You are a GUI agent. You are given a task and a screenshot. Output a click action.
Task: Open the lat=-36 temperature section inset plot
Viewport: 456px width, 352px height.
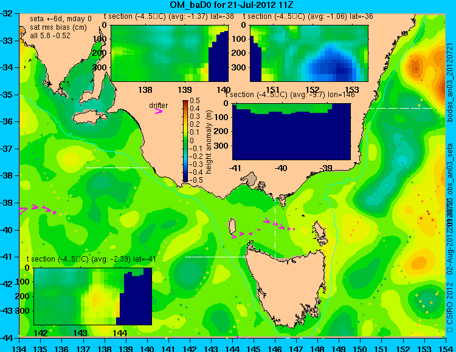[309, 53]
